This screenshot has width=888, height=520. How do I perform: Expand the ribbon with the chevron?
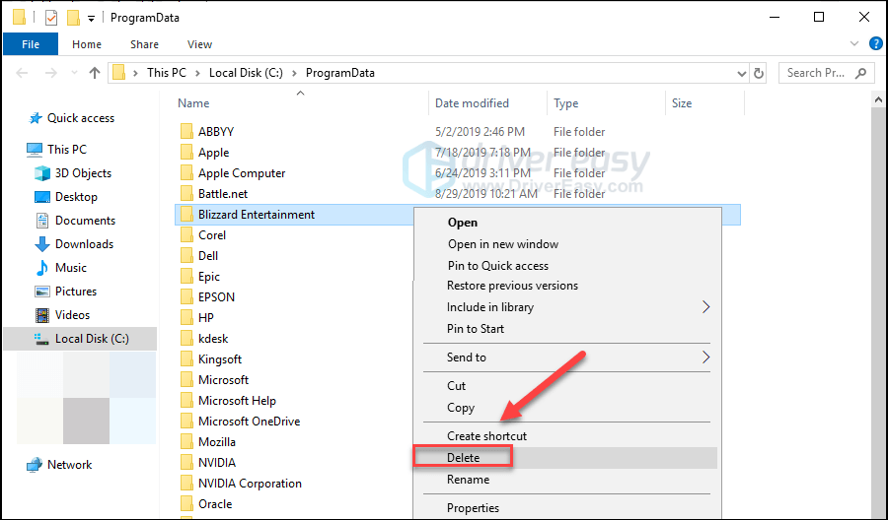(x=854, y=44)
